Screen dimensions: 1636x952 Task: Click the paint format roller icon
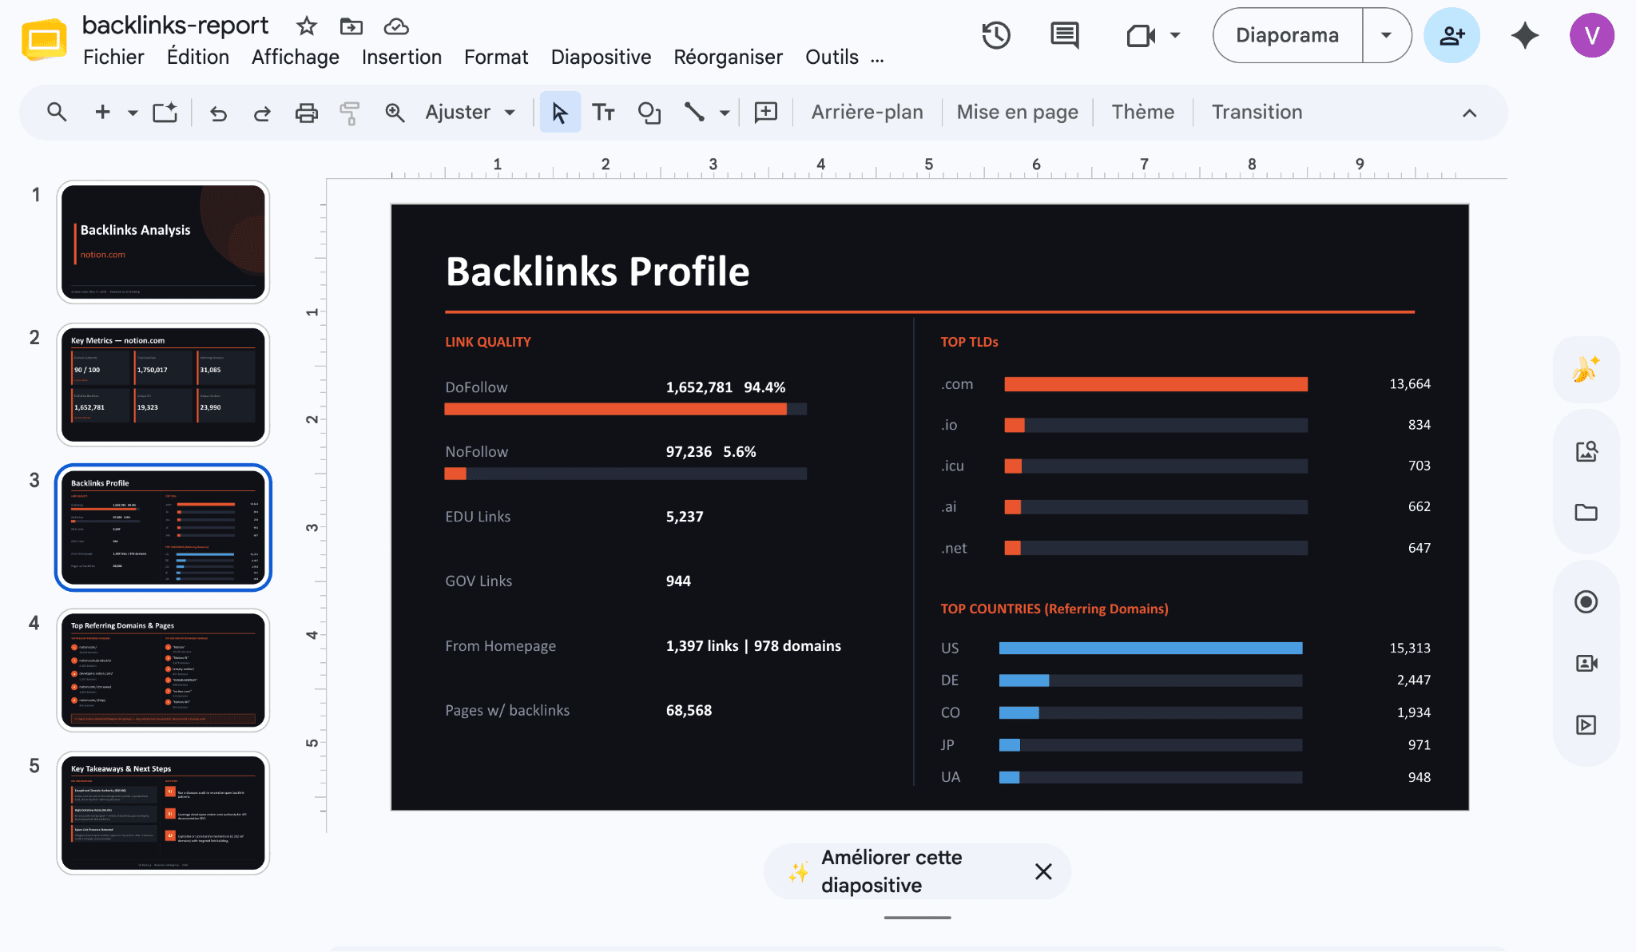(x=350, y=113)
